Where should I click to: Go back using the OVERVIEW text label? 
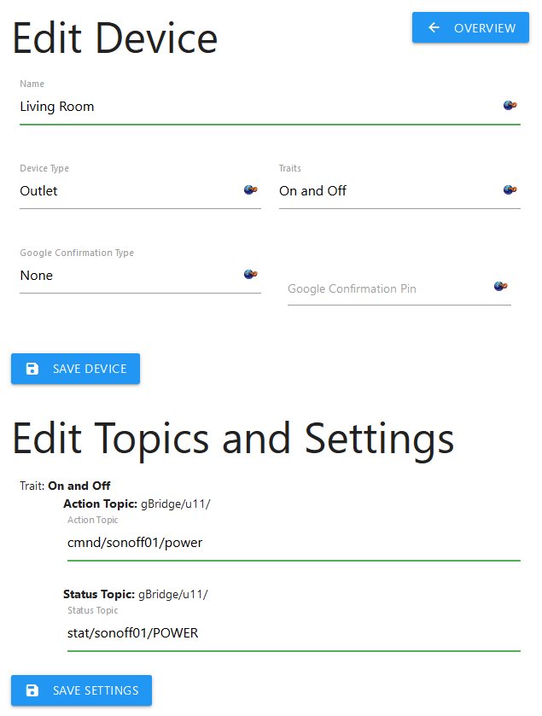click(485, 28)
